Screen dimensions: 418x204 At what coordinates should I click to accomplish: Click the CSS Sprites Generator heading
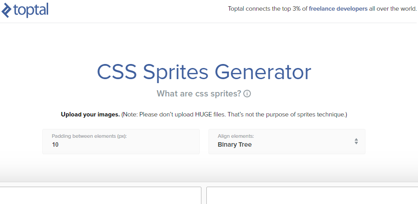204,72
